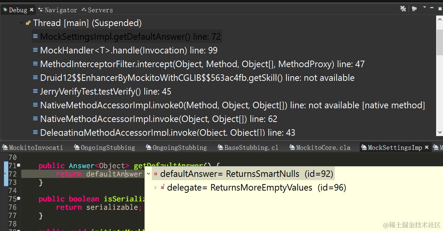
Task: Expand the delegate field in hover popup
Action: click(x=155, y=187)
